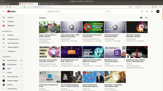Open the YouTube hamburger guide menu
Image resolution: width=163 pixels, height=91 pixels.
tap(4, 11)
